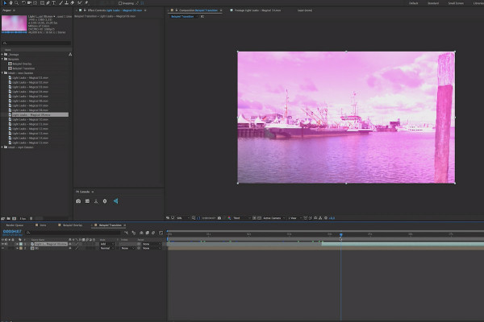
Task: Open viewer magnification ratio dropdown
Action: tap(183, 218)
